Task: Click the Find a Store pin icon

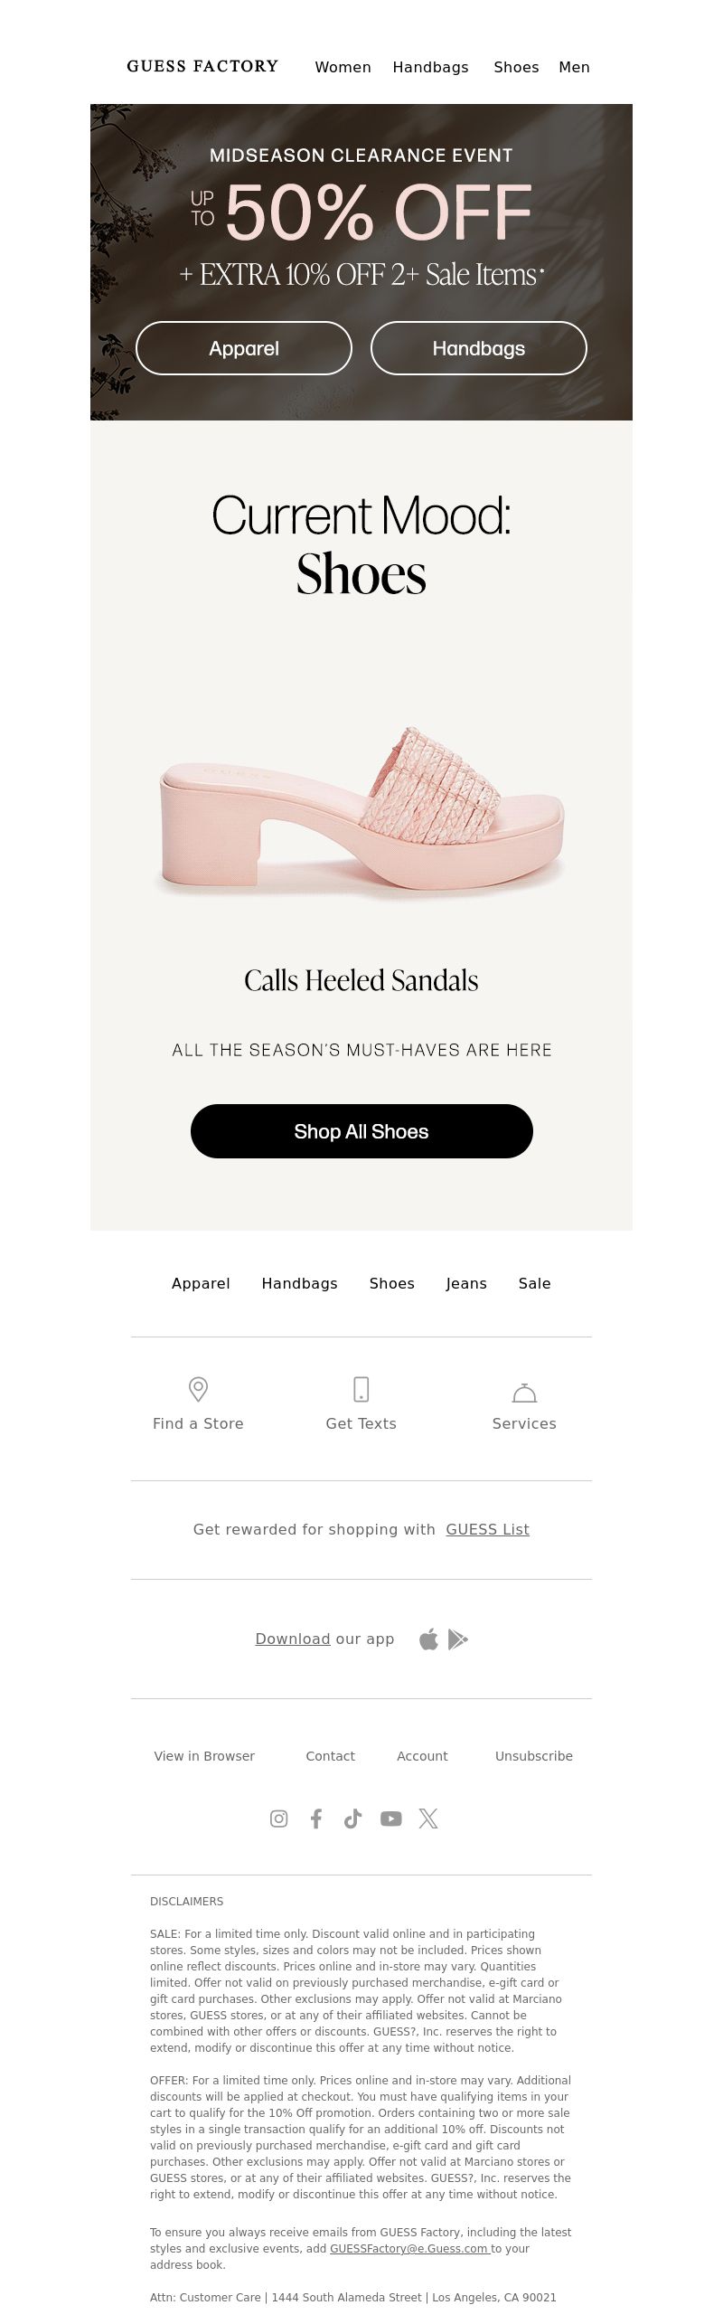Action: pos(198,1389)
